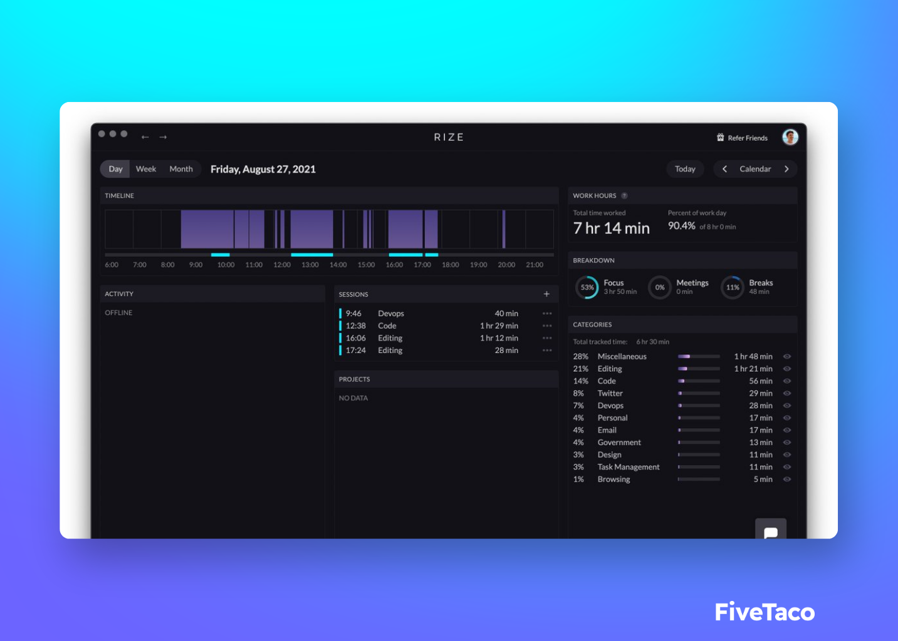Image resolution: width=898 pixels, height=641 pixels.
Task: Open the chat support bubble
Action: pos(771,530)
